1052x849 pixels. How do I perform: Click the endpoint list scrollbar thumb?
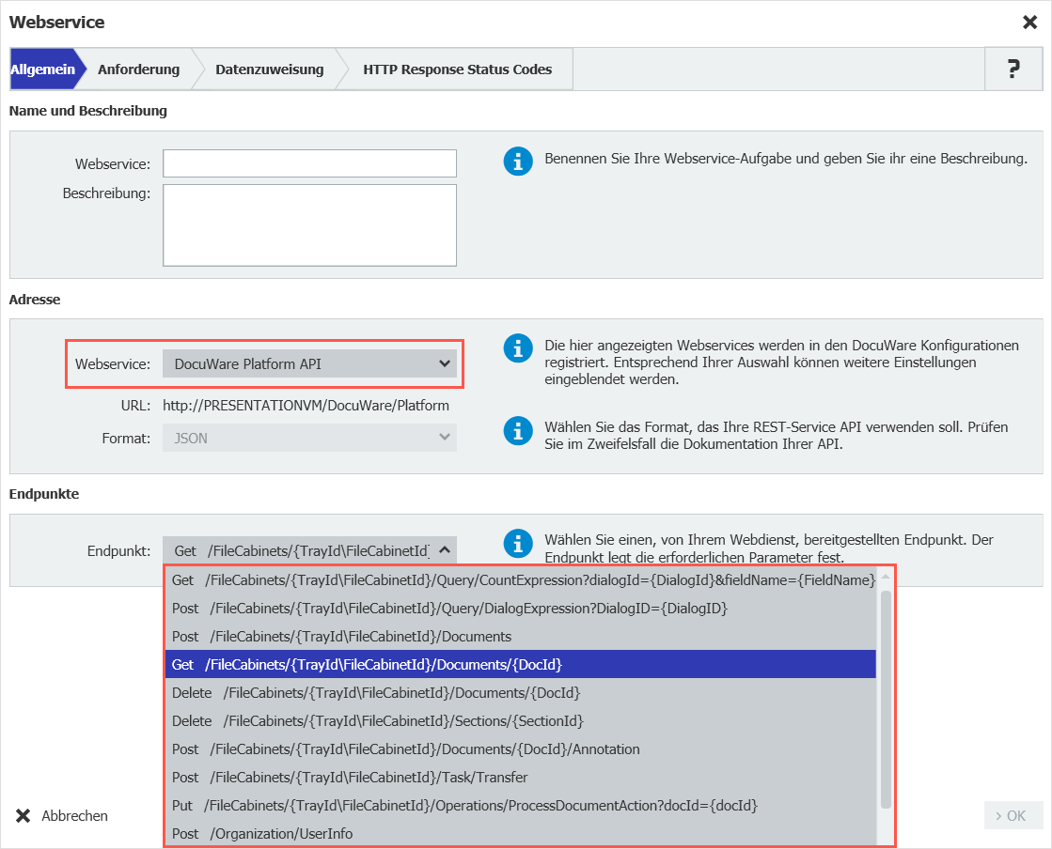(x=886, y=699)
